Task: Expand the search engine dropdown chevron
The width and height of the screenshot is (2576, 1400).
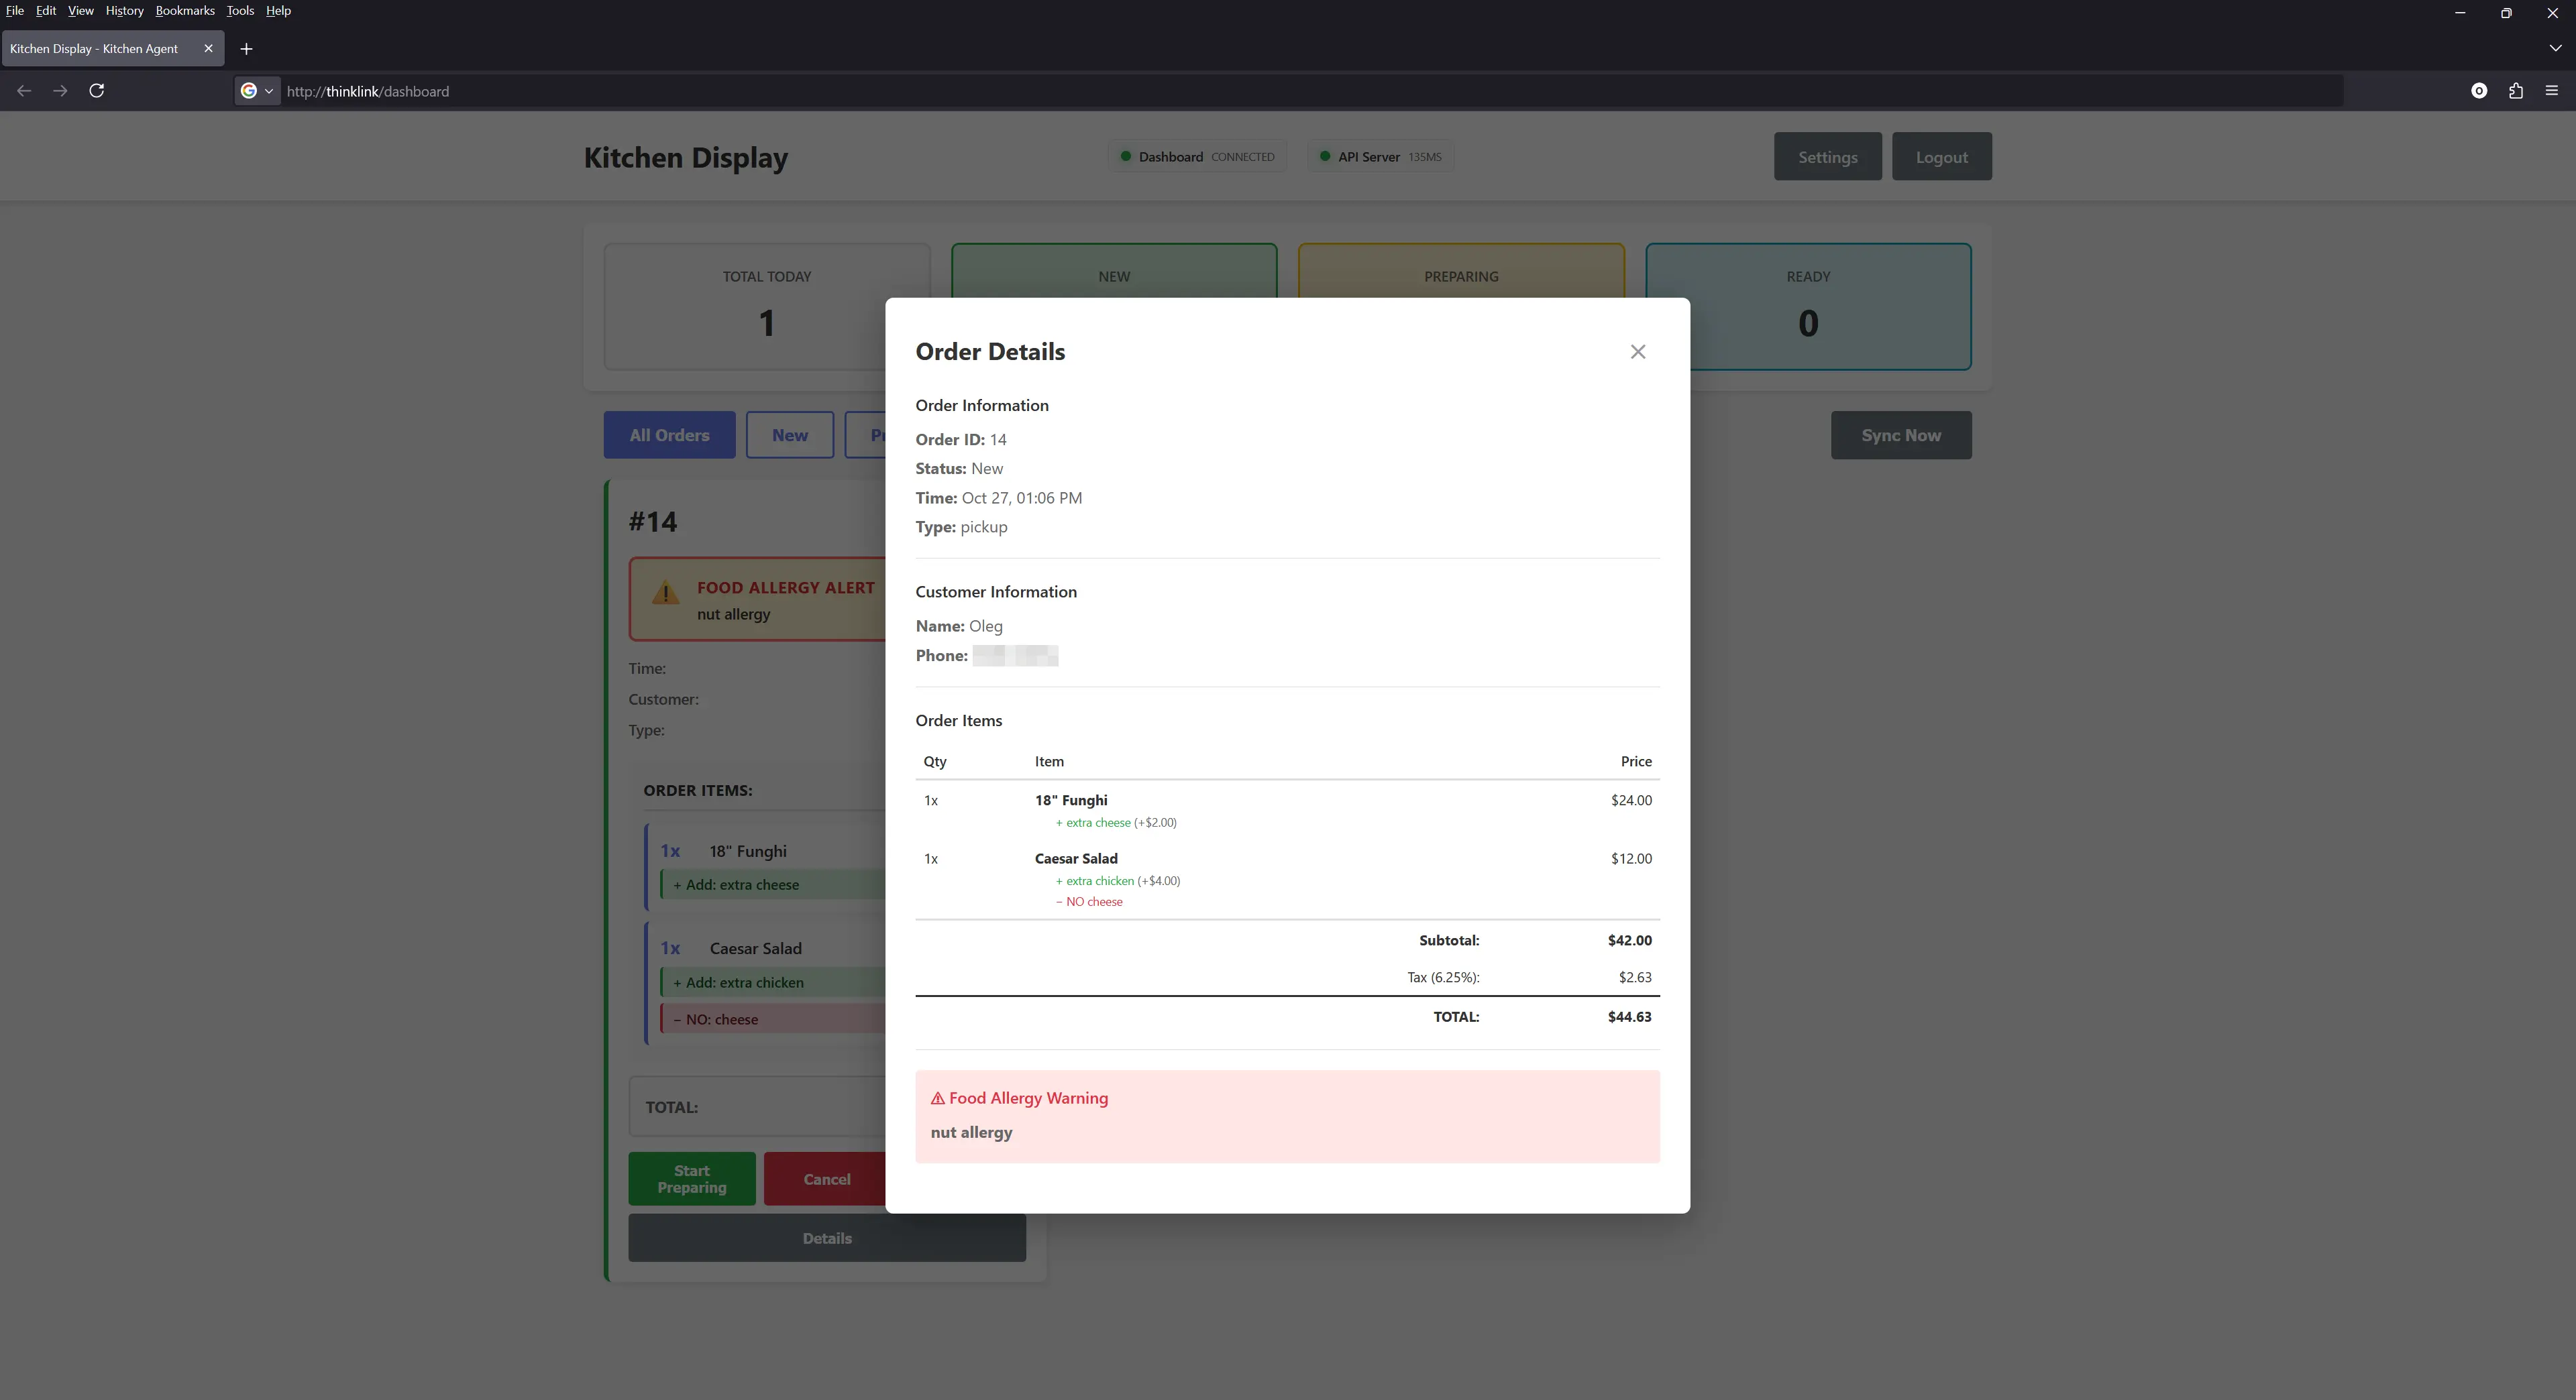Action: (268, 91)
